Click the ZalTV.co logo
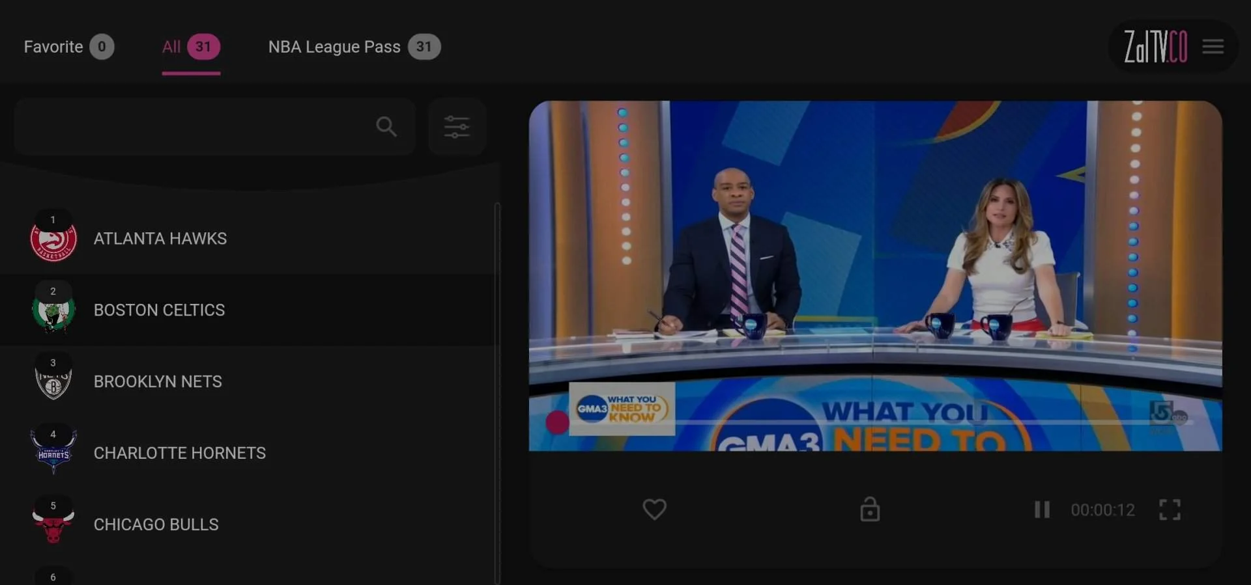 [1155, 47]
